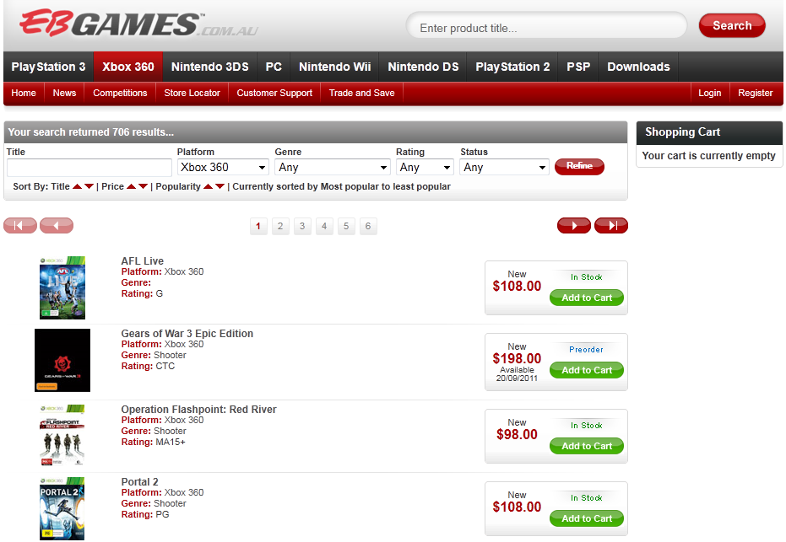The width and height of the screenshot is (786, 542).
Task: Expand the Status filter dropdown
Action: click(504, 167)
